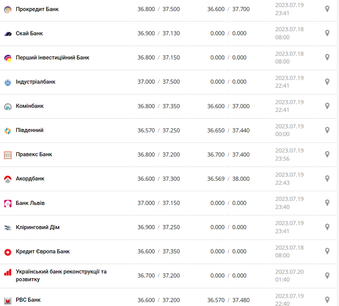Open map pin for Клірінговий Дім
The image size is (339, 306).
(x=327, y=227)
